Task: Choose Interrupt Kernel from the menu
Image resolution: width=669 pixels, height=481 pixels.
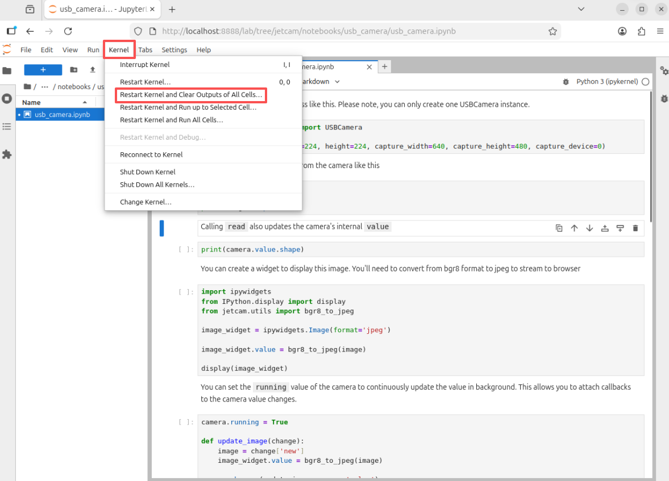Action: click(x=203, y=65)
